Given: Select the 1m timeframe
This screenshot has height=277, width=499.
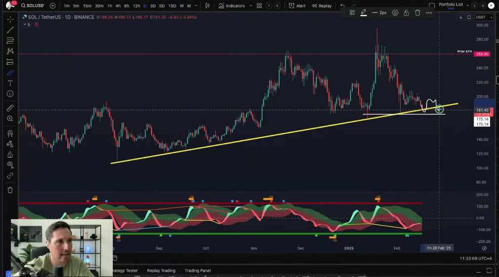Looking at the screenshot, I should tap(67, 6).
